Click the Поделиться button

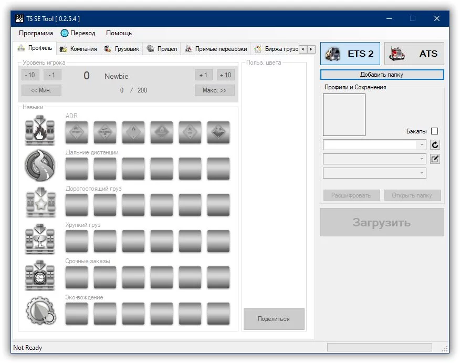tap(274, 319)
